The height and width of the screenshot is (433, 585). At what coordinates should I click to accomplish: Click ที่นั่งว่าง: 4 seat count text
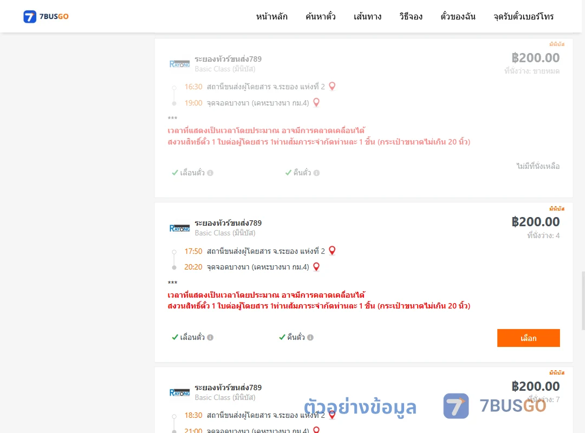[x=543, y=235]
